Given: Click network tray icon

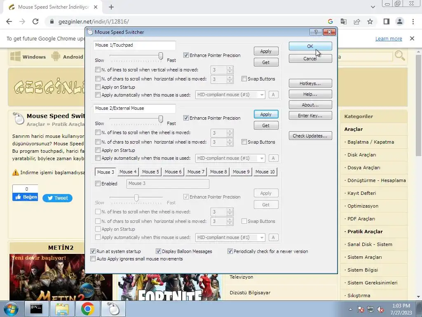Looking at the screenshot, I should click(x=370, y=309).
